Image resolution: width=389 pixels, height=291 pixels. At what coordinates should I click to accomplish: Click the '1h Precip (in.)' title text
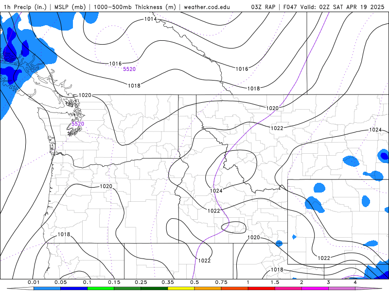[x=25, y=7]
